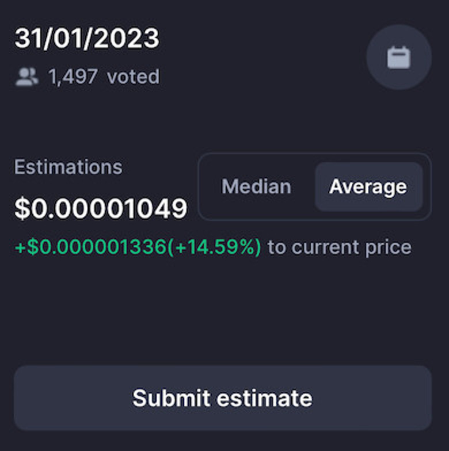Click the $0.00001049 estimated price value

[x=101, y=209]
